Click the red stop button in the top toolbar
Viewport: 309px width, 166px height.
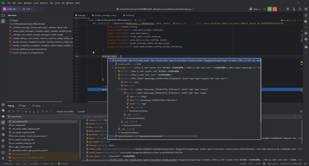275,9
